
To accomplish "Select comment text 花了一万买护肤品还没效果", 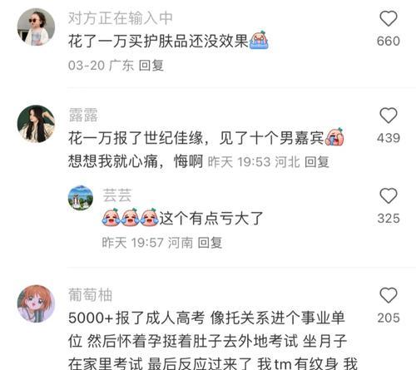I will pyautogui.click(x=158, y=42).
